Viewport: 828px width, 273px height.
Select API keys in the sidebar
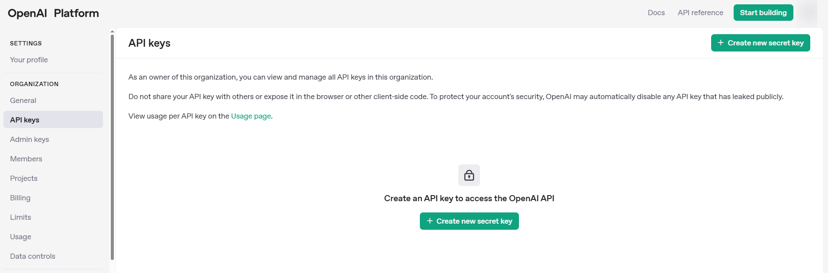(53, 119)
